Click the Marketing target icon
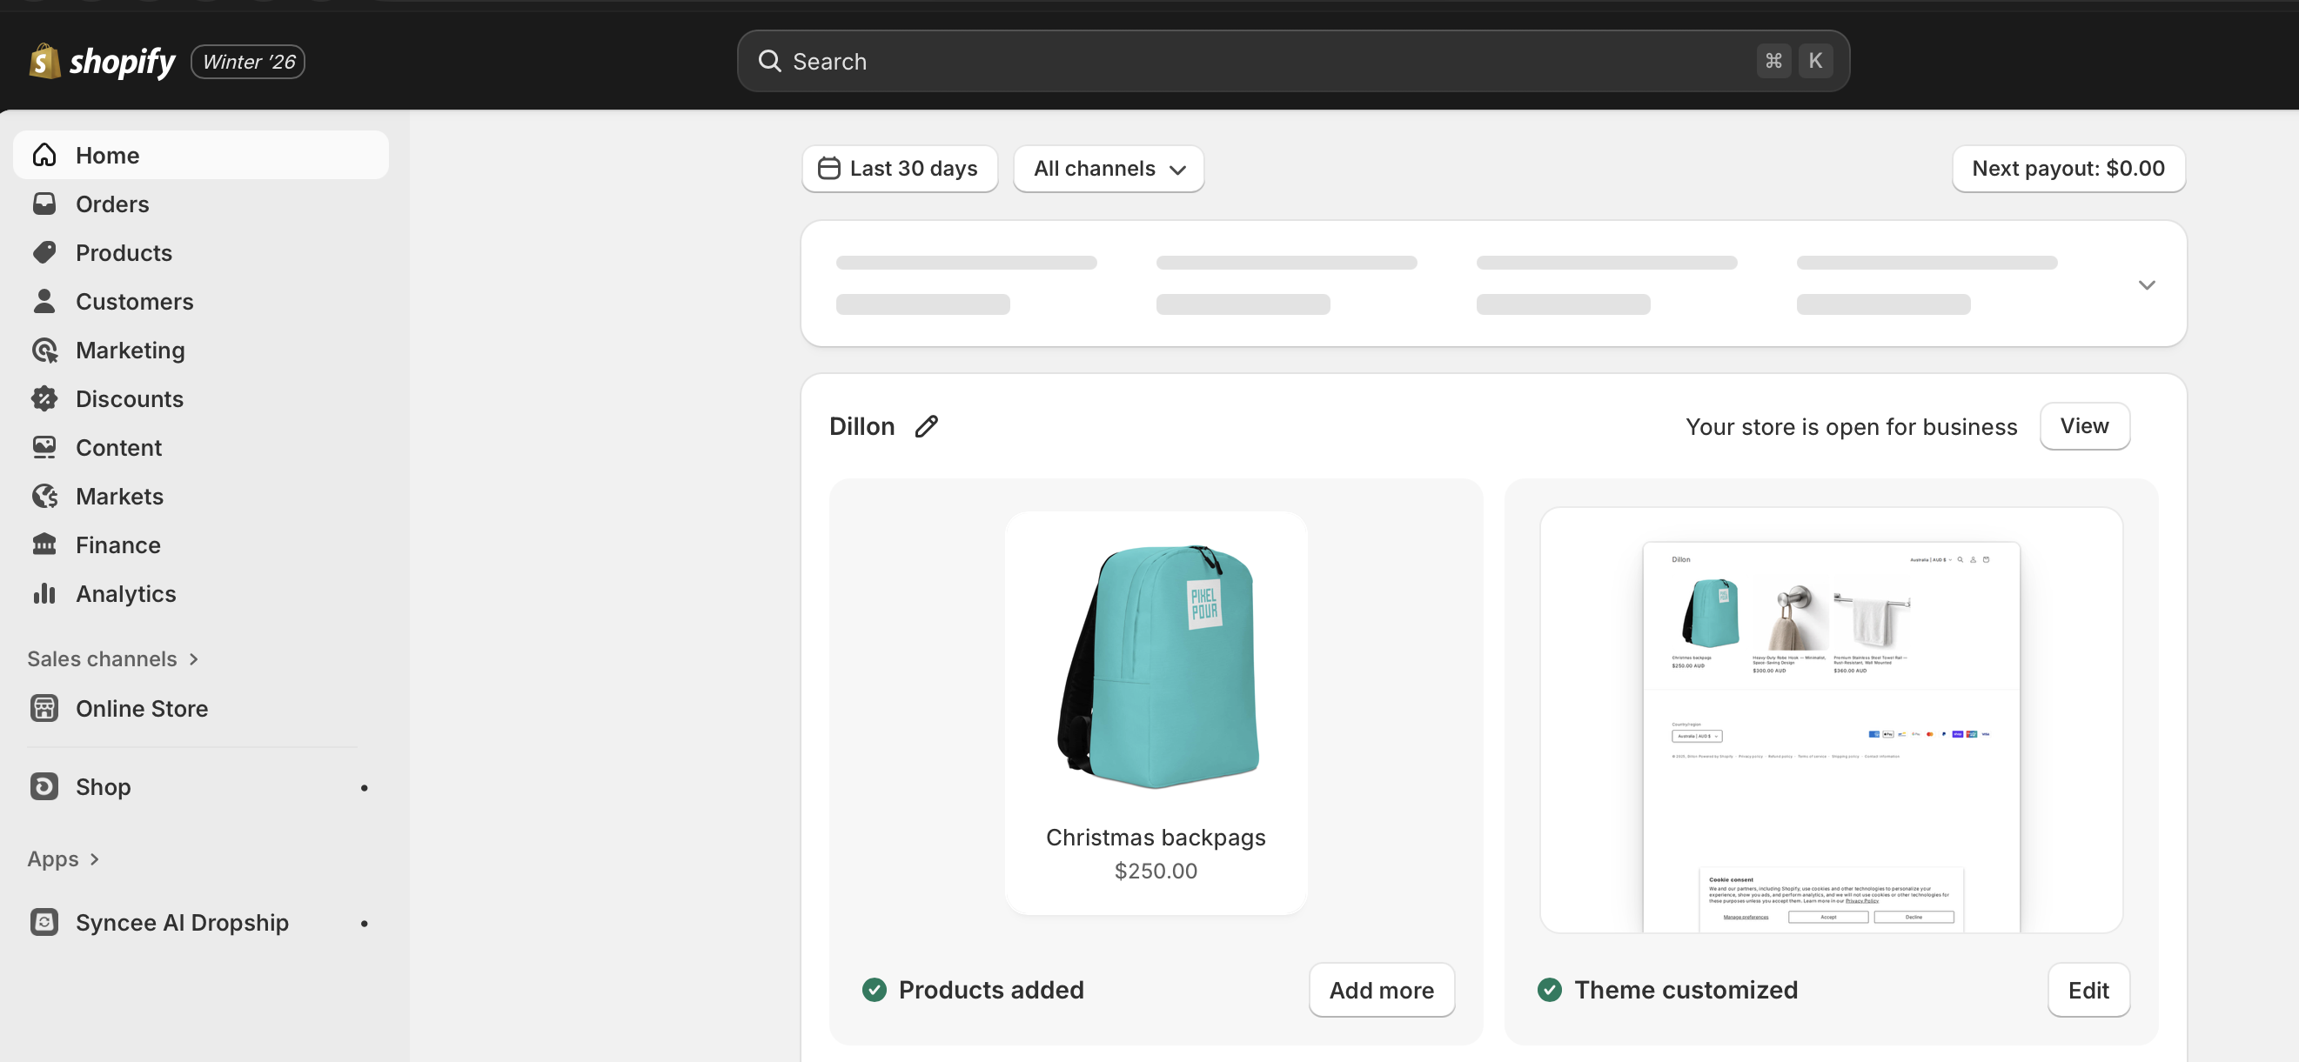Image resolution: width=2299 pixels, height=1062 pixels. pyautogui.click(x=44, y=350)
